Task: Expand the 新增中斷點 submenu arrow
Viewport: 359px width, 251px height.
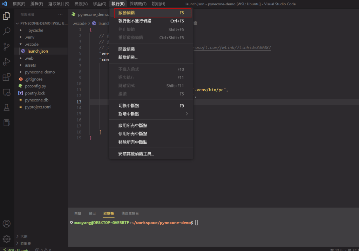Action: (x=187, y=114)
